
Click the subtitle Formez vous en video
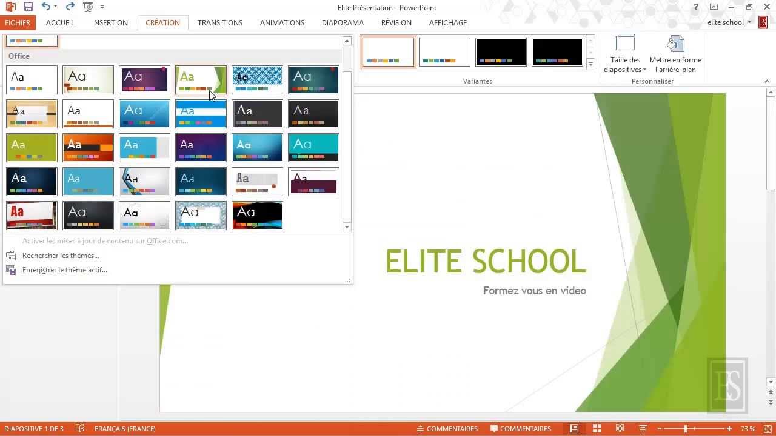pos(535,291)
